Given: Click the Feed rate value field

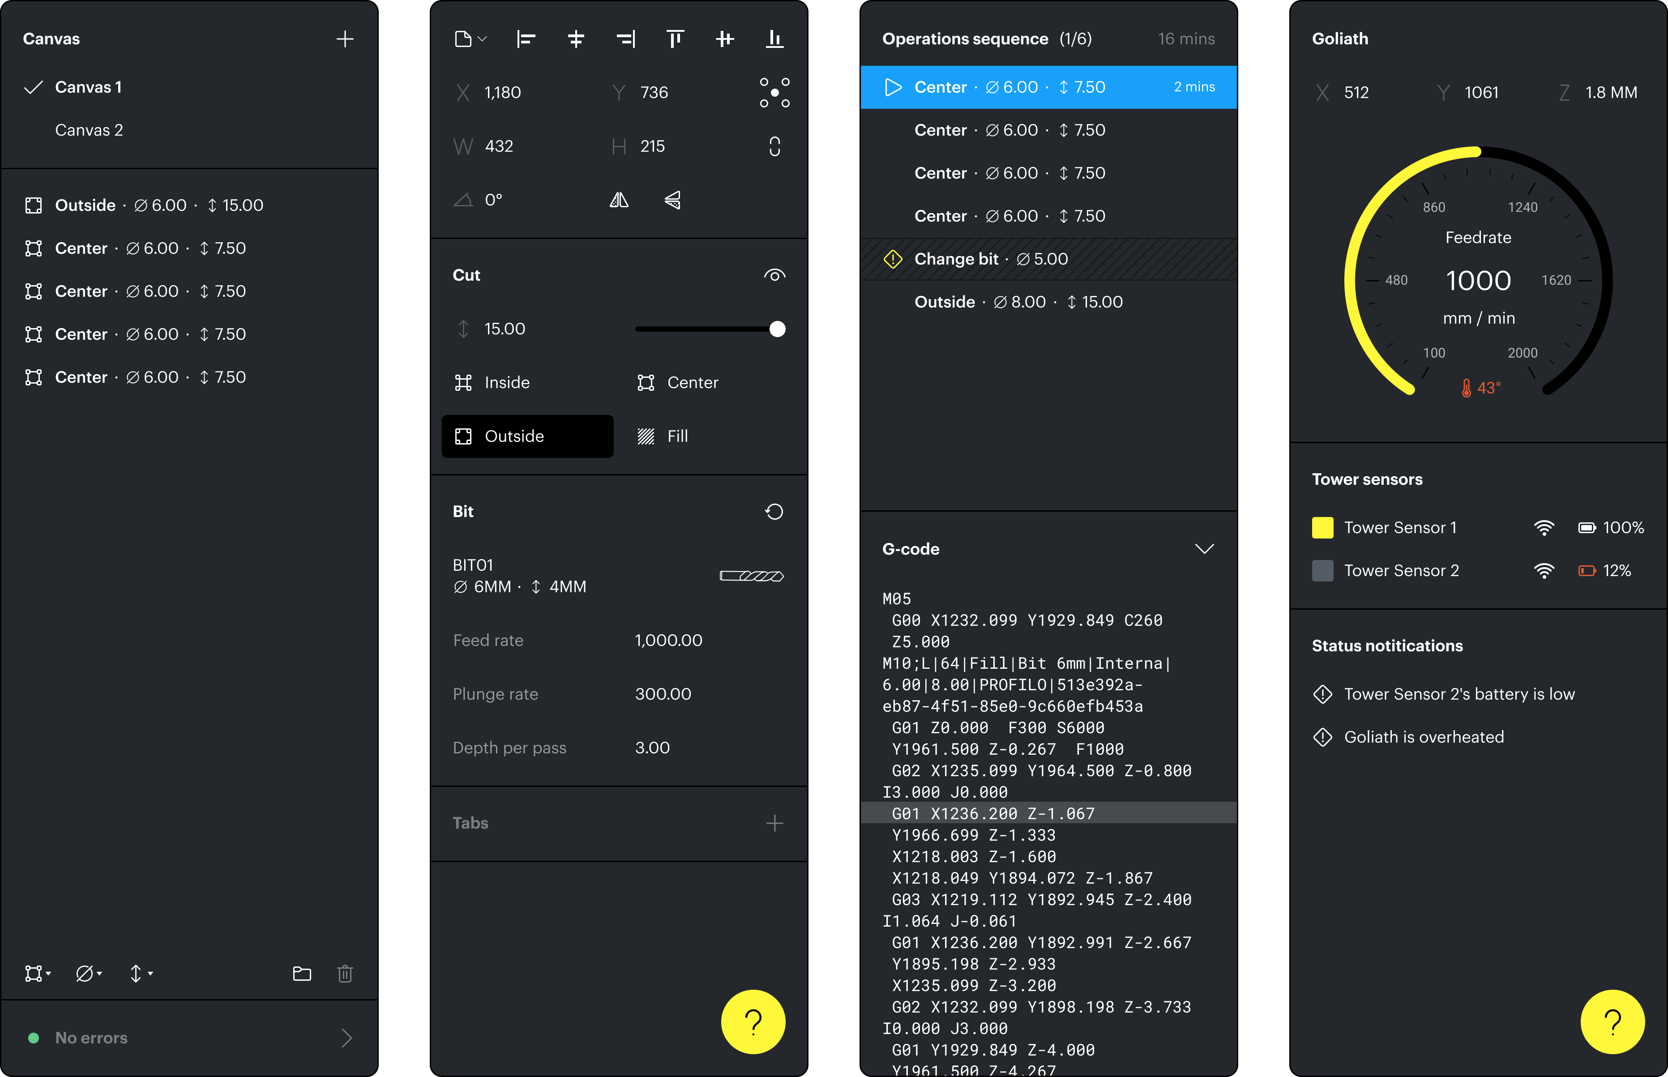Looking at the screenshot, I should tap(668, 641).
